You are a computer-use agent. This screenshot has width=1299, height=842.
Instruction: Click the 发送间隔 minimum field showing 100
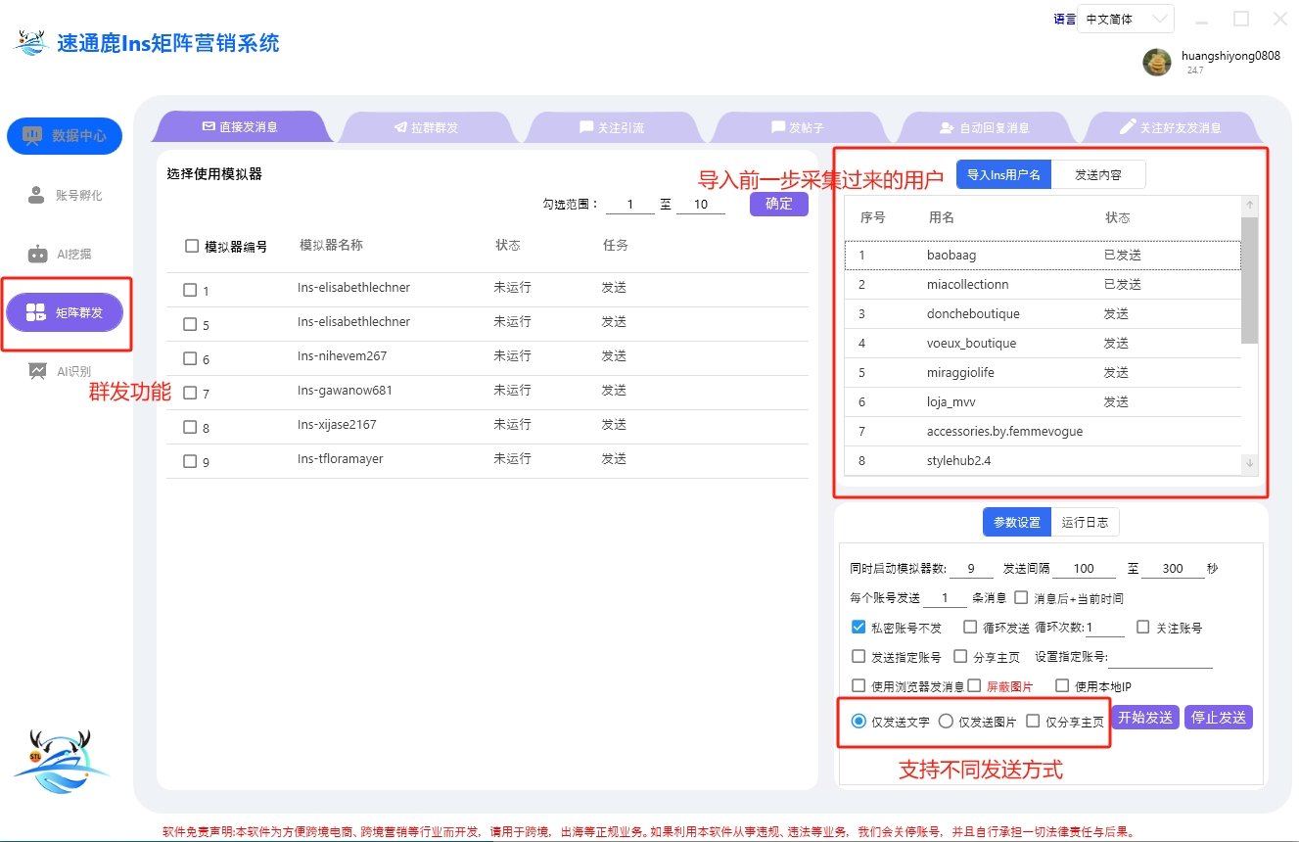pos(1084,568)
